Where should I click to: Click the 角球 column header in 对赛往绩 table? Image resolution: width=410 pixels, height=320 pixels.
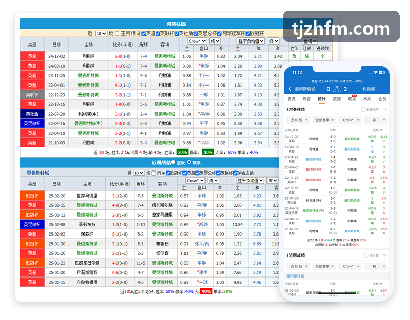(143, 45)
